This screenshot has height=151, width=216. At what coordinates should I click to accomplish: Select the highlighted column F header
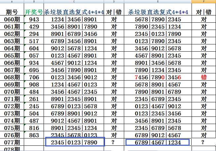(x=204, y=2)
